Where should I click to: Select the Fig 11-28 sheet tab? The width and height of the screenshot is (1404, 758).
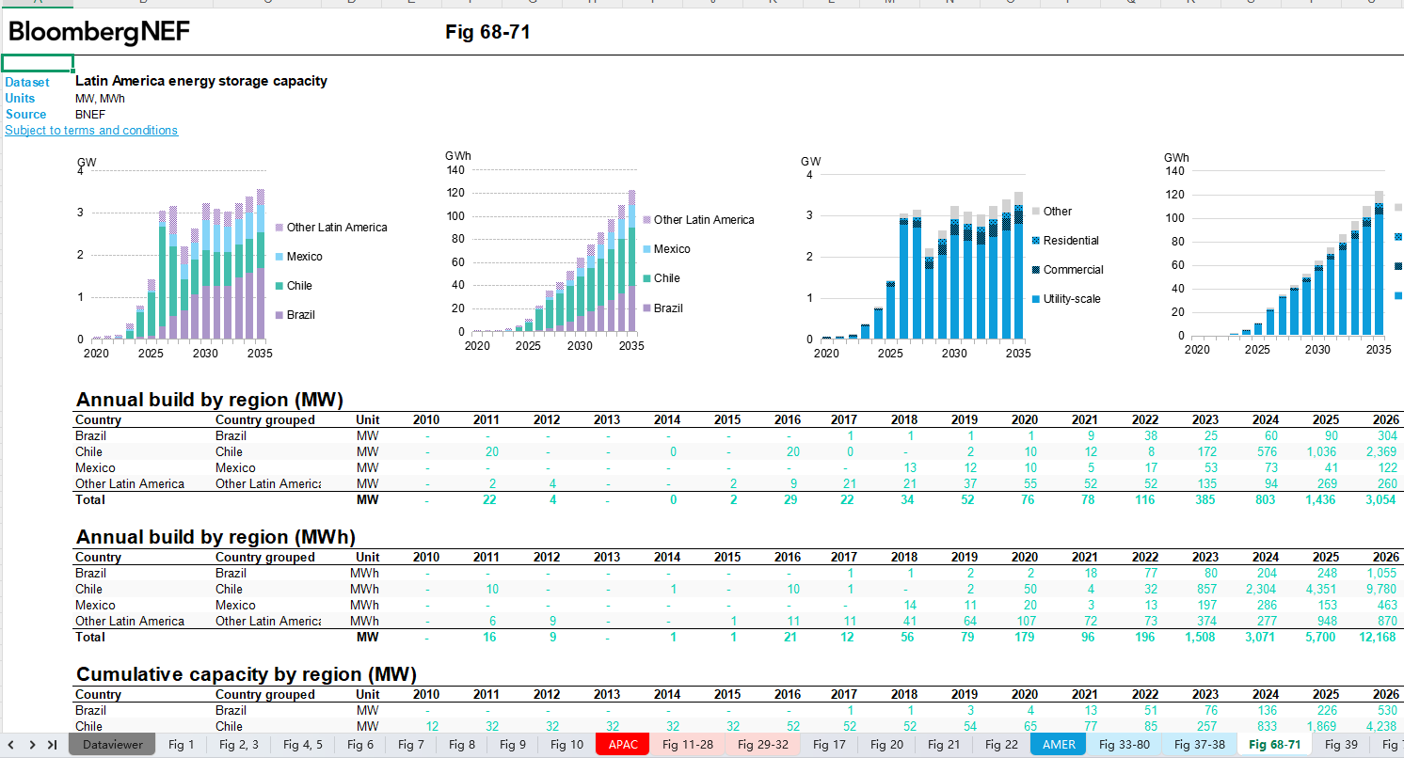[688, 745]
